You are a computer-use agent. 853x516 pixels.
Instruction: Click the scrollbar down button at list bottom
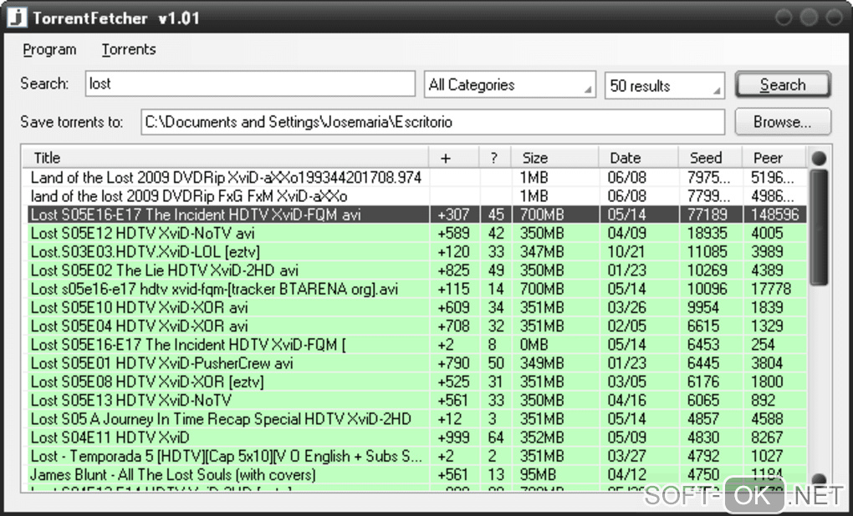tap(819, 479)
